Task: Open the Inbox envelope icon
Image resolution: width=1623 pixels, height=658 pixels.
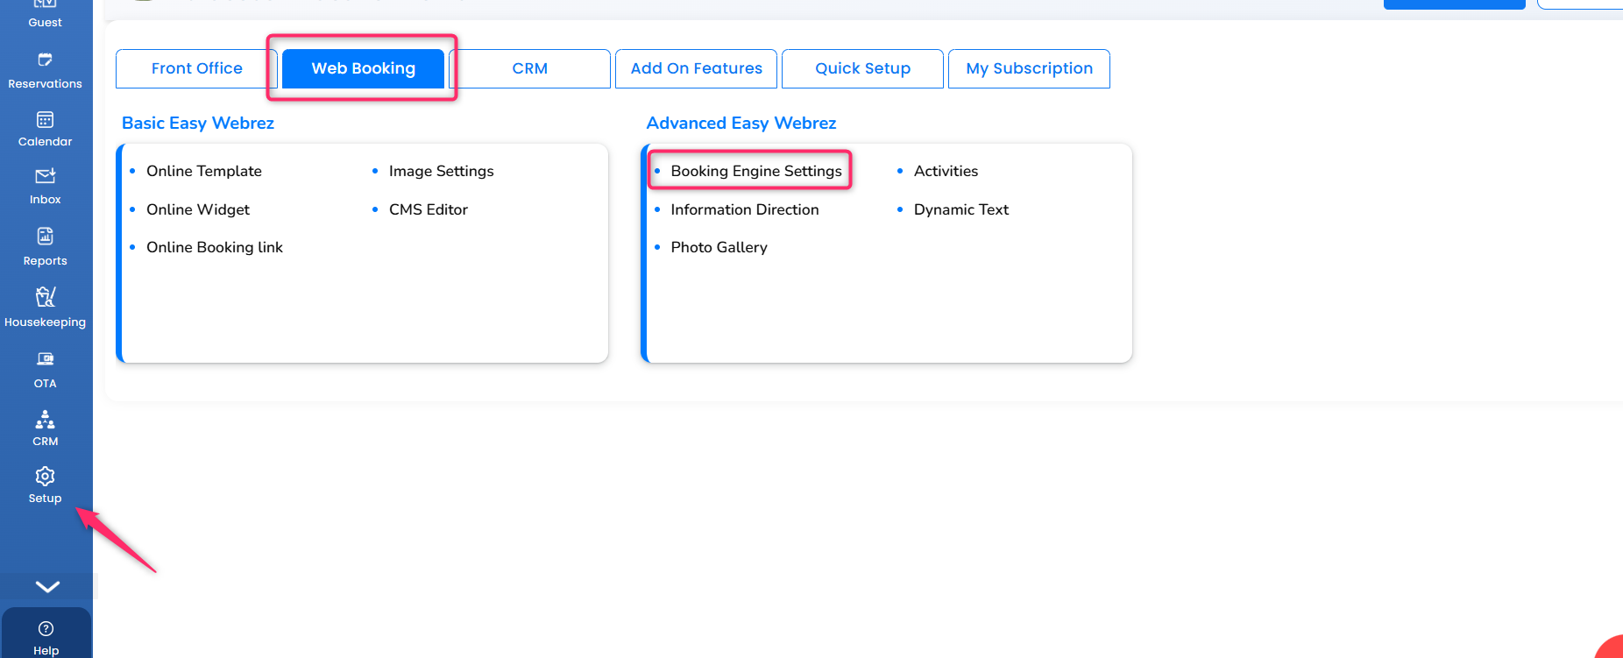Action: click(x=46, y=176)
